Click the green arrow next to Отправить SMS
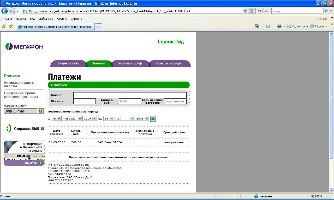 coord(43,129)
